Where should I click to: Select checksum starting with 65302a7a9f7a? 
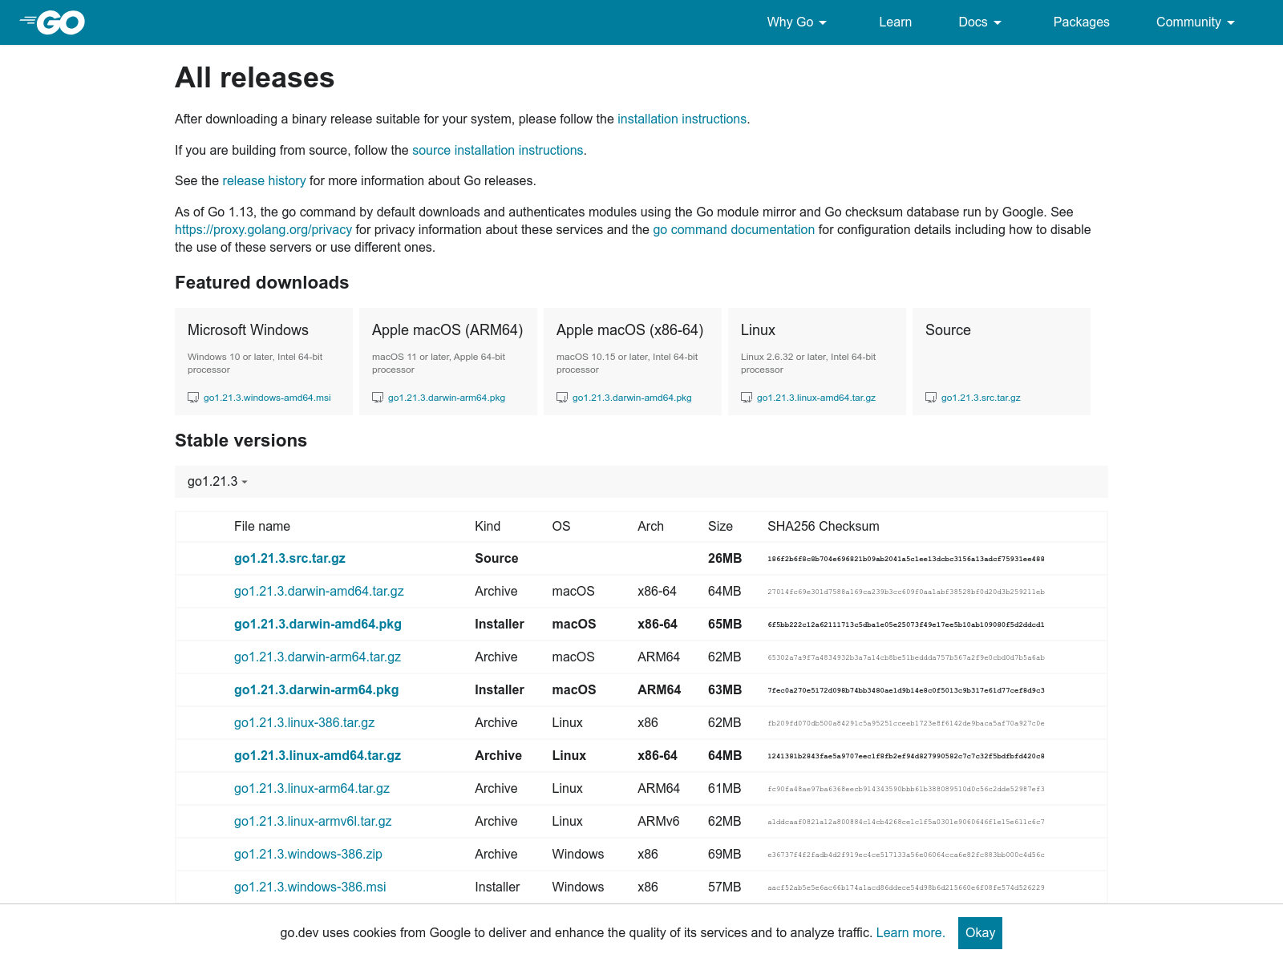pos(906,658)
